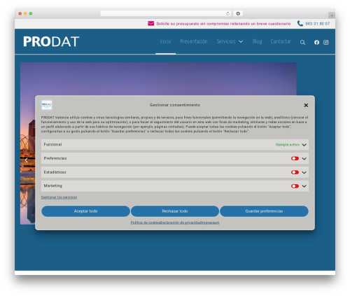The image size is (350, 296).
Task: Go to previous slide with left arrow
Action: coord(26,160)
